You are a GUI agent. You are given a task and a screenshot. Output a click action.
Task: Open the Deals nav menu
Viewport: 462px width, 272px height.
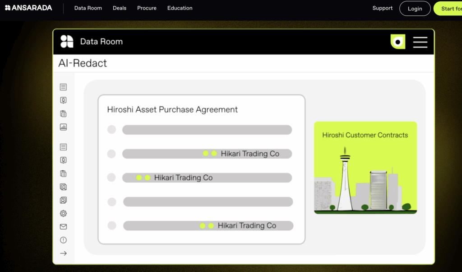point(120,8)
